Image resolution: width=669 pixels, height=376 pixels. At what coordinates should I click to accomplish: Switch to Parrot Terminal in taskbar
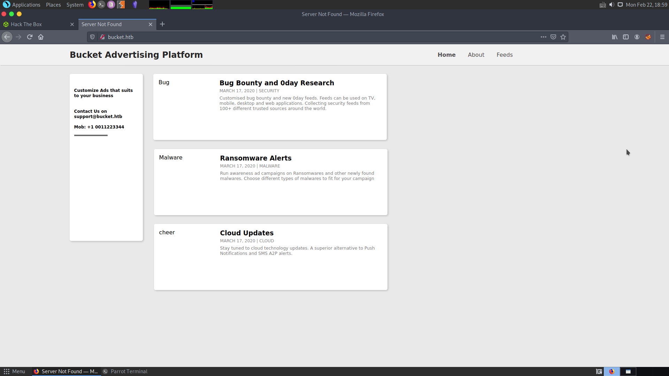(x=125, y=371)
